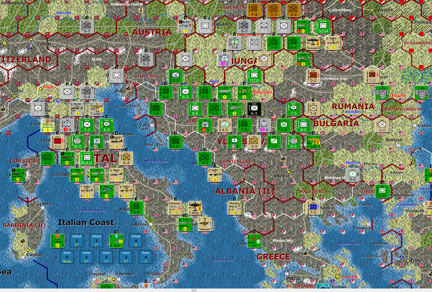Select the P-51D Mustang air unit
Viewport: 432px width, 292px height.
[x=97, y=175]
